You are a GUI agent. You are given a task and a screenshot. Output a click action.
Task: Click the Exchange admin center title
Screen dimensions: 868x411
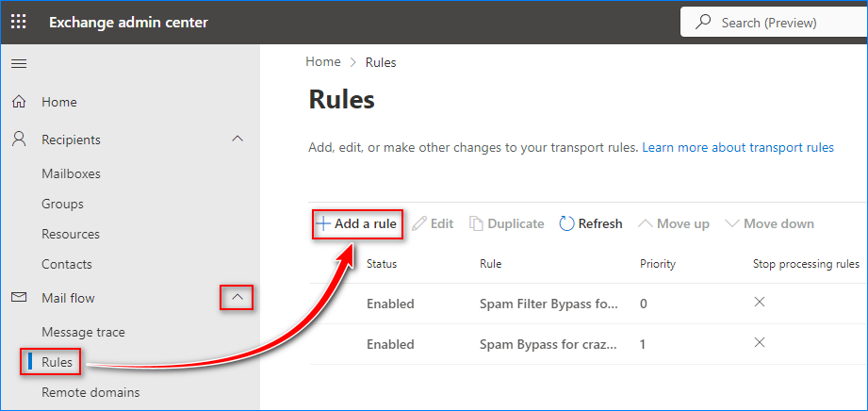coord(128,23)
